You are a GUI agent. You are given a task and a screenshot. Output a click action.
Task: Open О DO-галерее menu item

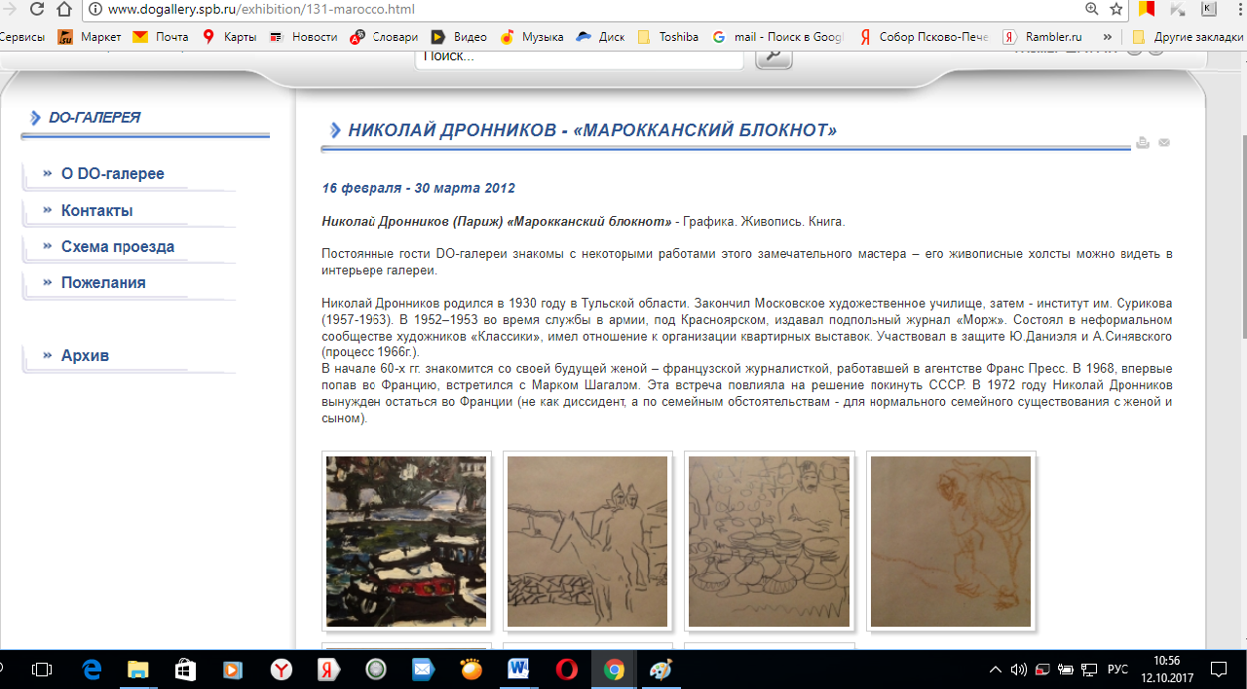112,174
